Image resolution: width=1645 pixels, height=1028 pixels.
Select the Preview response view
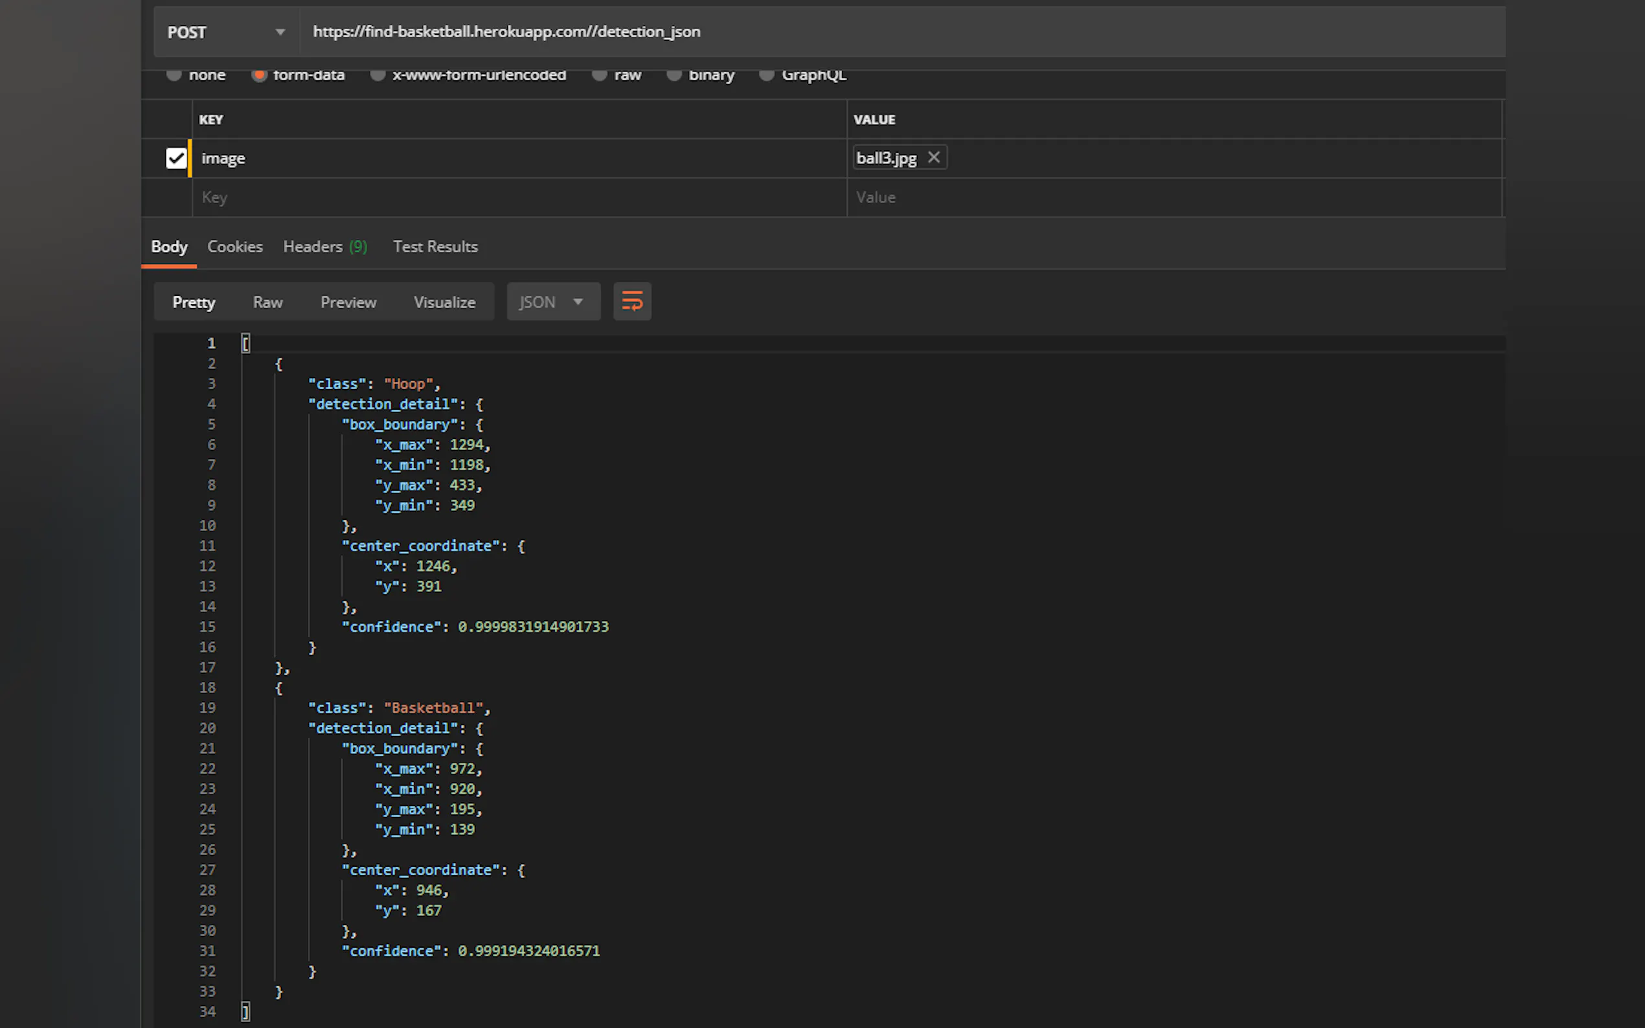point(348,302)
